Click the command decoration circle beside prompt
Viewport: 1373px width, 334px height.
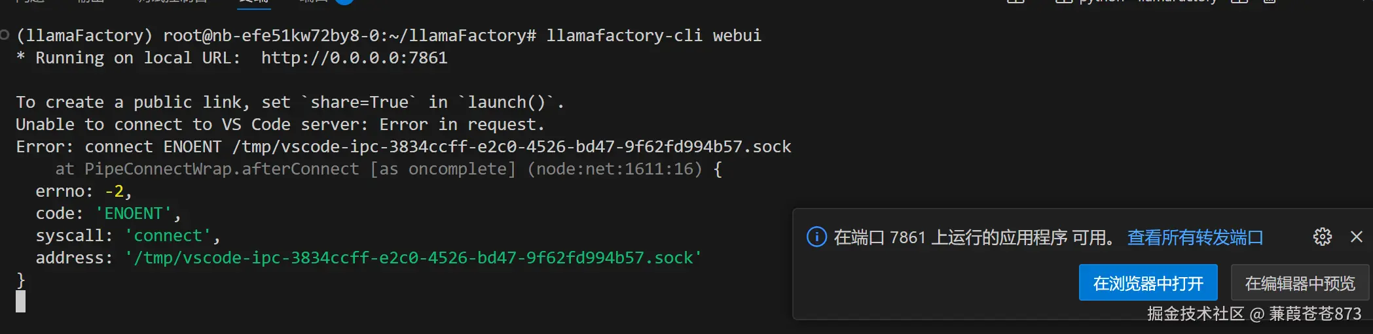[5, 35]
